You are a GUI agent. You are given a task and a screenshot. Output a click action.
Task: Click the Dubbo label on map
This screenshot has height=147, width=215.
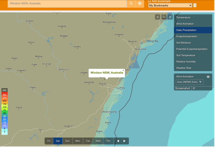[x=29, y=21]
